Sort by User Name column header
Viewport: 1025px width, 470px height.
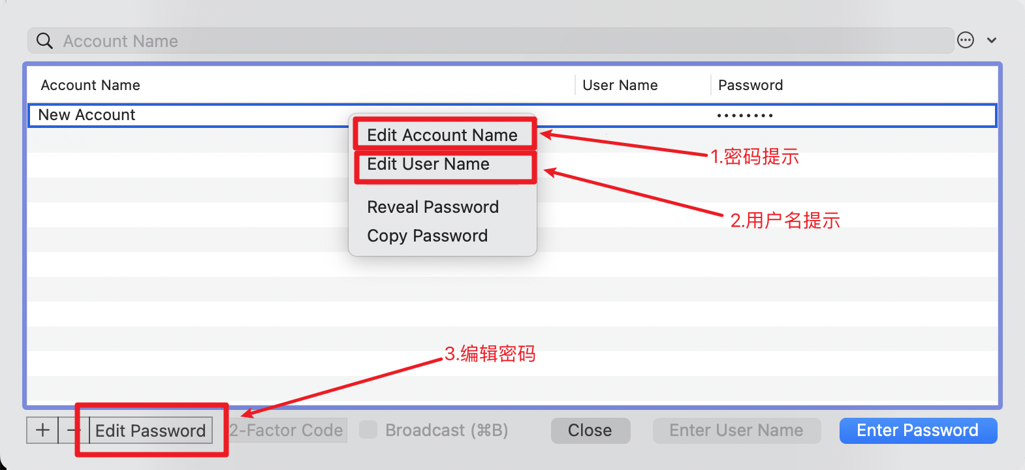[x=620, y=85]
